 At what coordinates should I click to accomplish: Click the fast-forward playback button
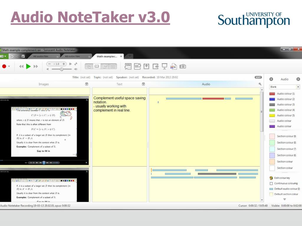(x=36, y=67)
